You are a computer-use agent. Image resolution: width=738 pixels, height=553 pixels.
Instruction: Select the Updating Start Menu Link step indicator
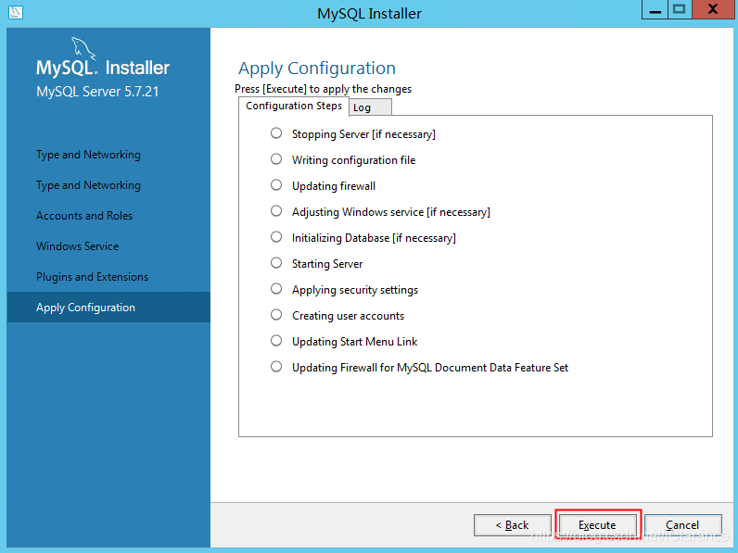276,340
